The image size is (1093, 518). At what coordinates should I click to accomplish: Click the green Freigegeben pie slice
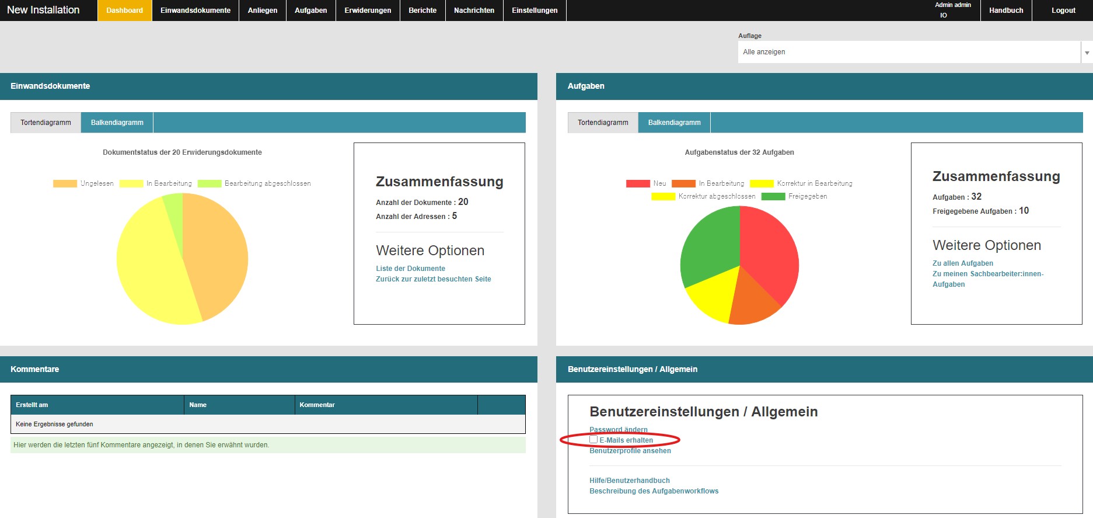[x=708, y=245]
